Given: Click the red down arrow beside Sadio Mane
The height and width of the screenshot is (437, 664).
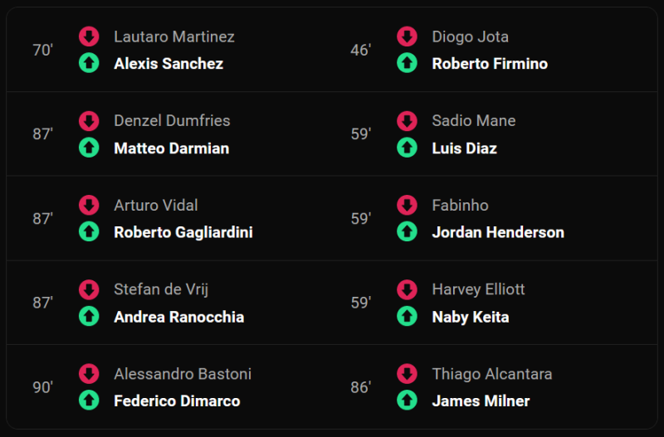Looking at the screenshot, I should tap(407, 120).
